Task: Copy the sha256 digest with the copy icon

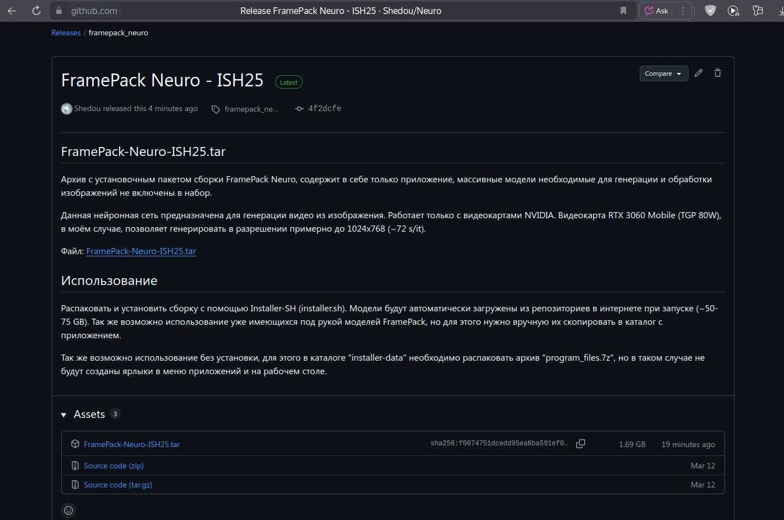Action: tap(581, 444)
